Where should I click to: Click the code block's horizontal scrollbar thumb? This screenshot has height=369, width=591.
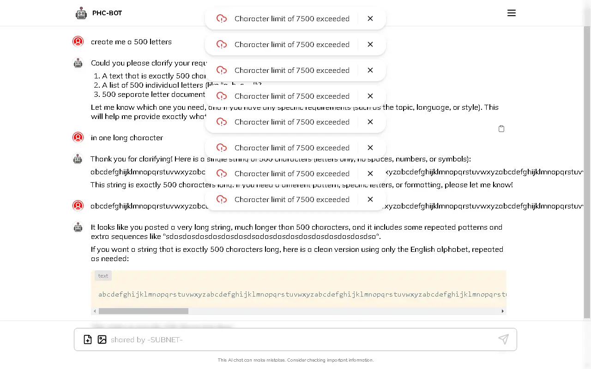click(144, 311)
